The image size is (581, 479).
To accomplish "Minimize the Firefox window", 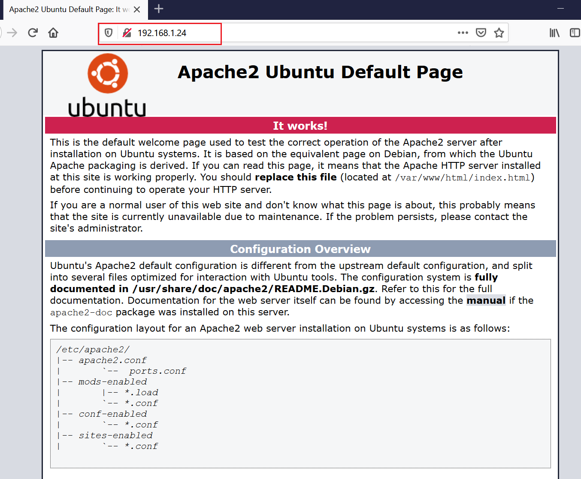I will 560,9.
